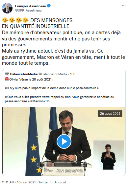
Task: Click the Twitter for Android source link
Action: tap(52, 182)
